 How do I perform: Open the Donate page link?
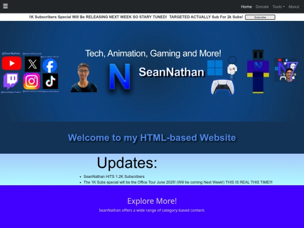pyautogui.click(x=262, y=7)
